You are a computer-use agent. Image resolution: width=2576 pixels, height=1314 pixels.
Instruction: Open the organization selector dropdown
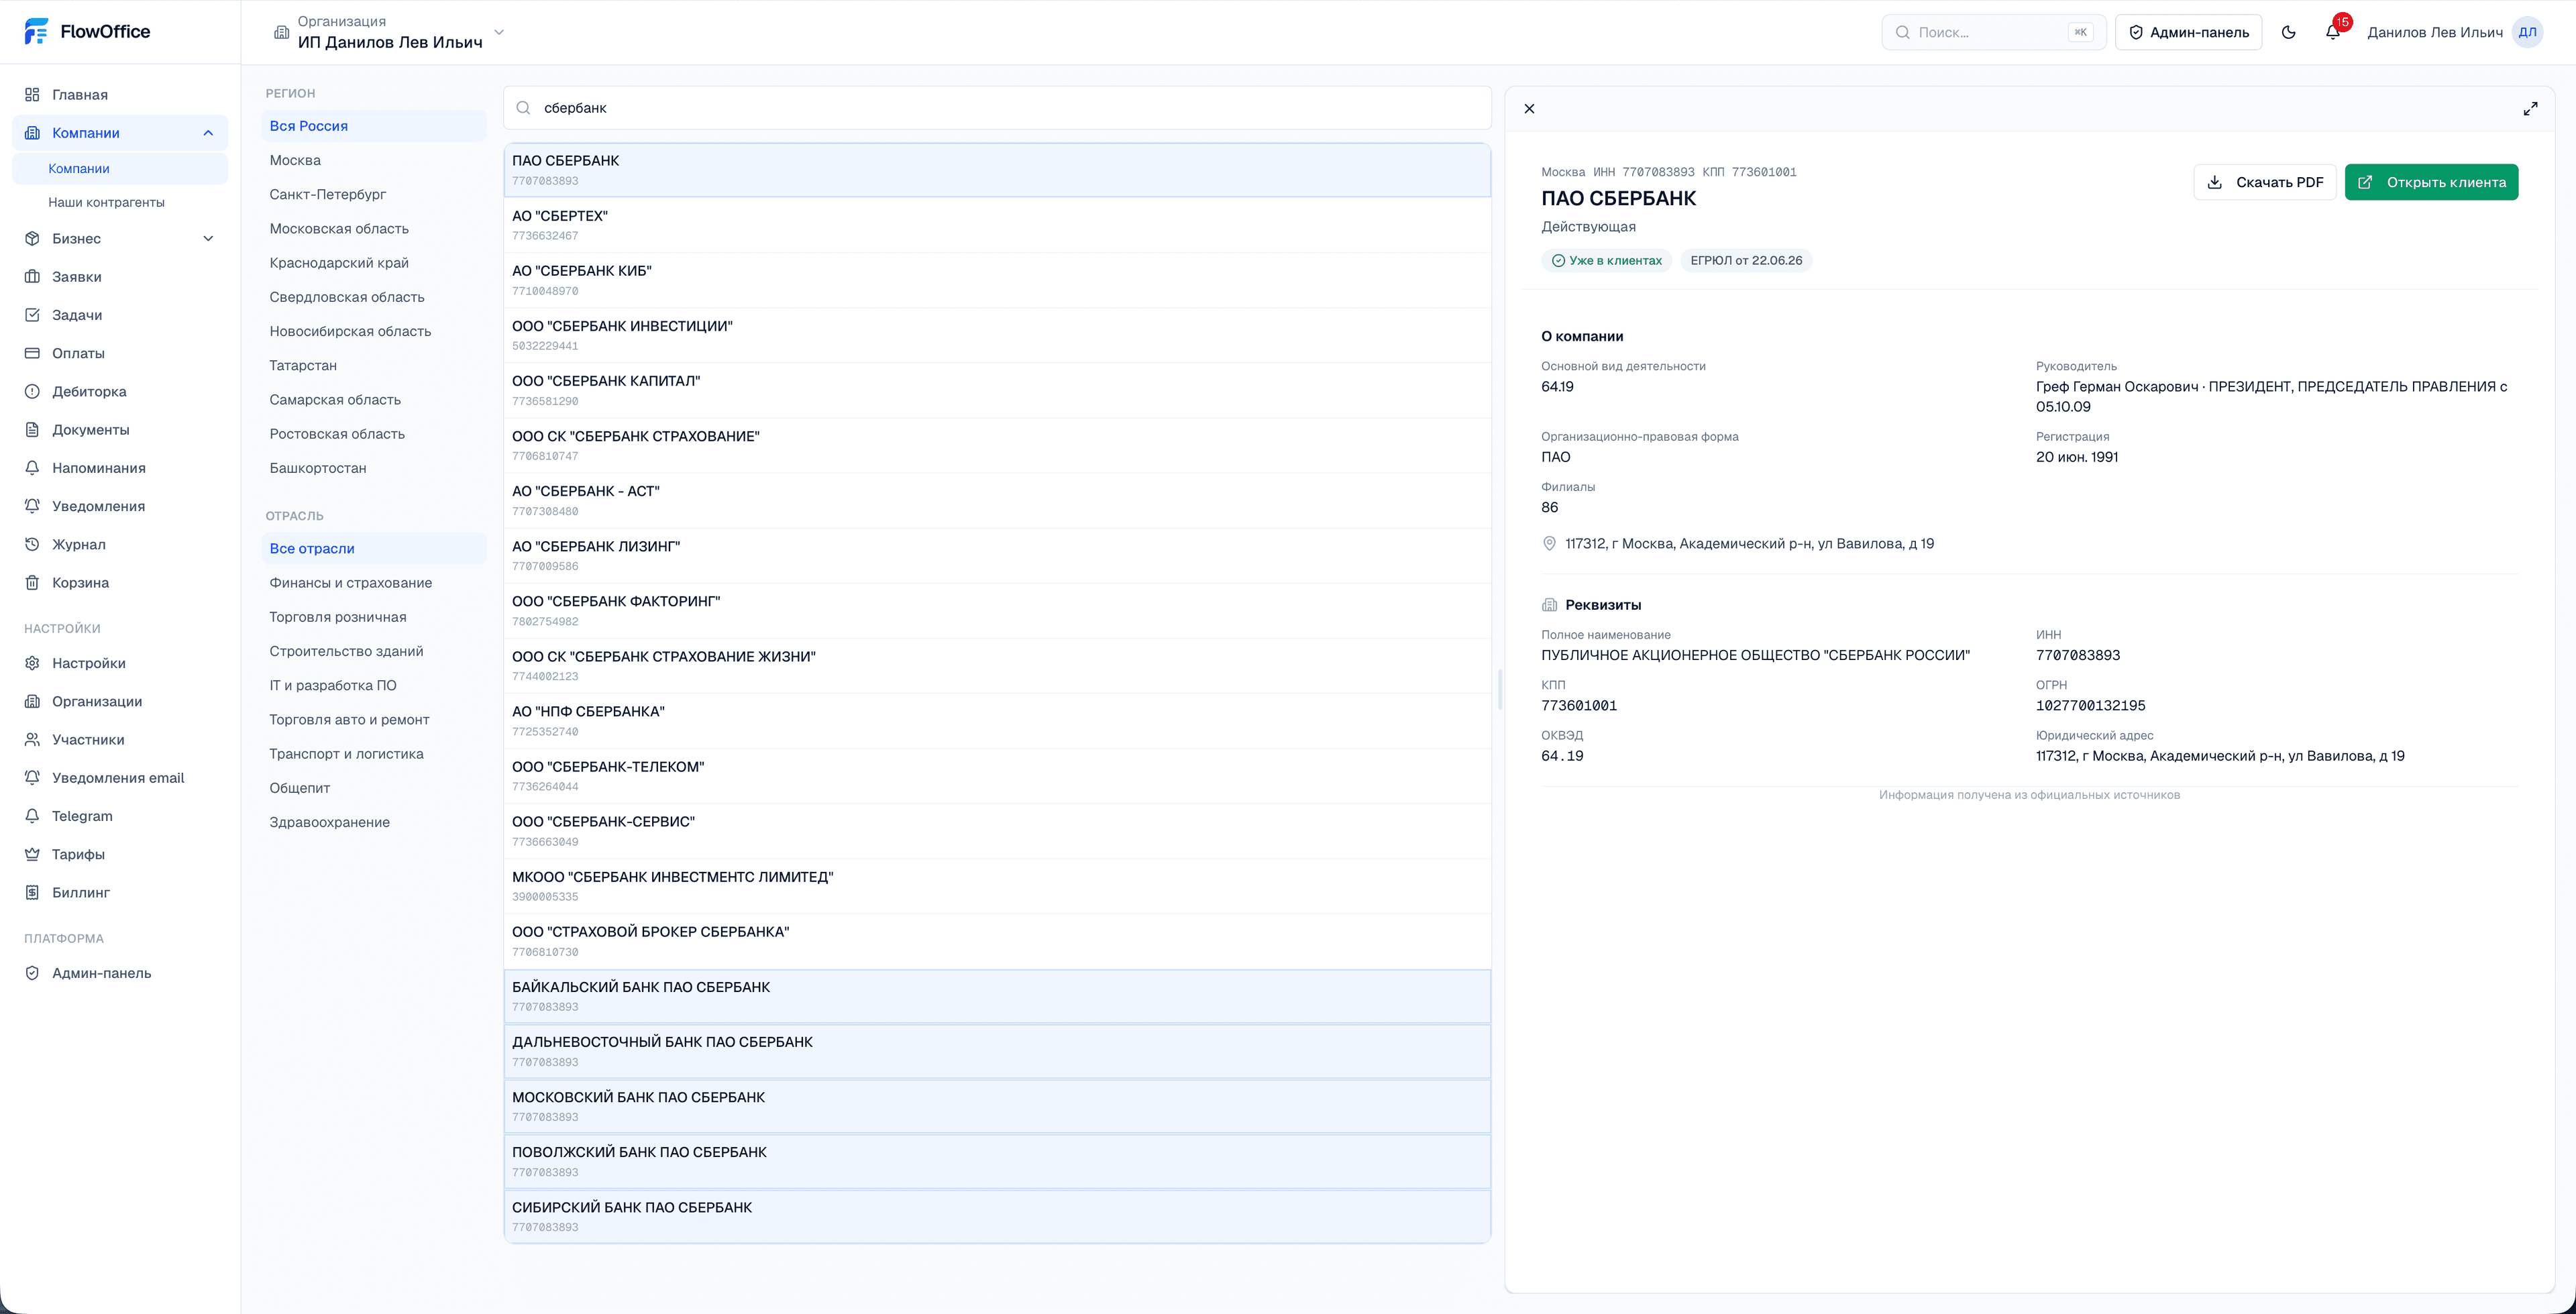[391, 32]
